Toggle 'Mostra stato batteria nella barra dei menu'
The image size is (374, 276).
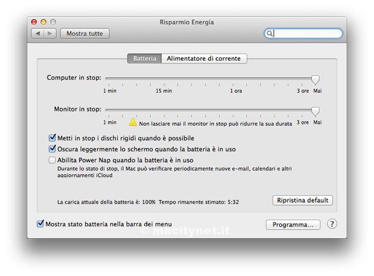coord(40,224)
